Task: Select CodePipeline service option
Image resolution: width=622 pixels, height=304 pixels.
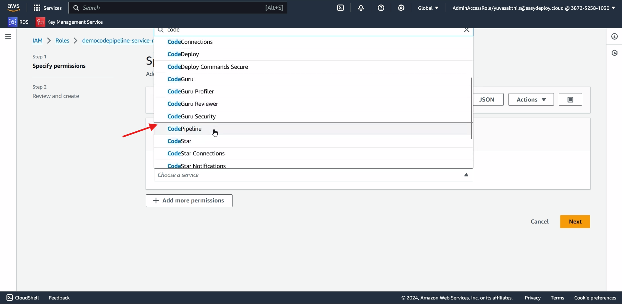Action: click(313, 129)
